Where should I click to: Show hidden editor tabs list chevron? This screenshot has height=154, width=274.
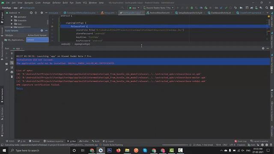coord(267,13)
